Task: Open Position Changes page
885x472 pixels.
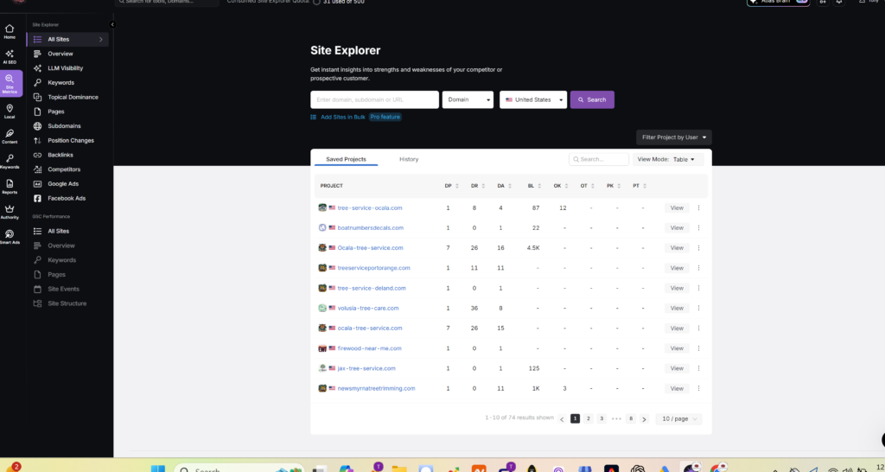Action: coord(71,141)
